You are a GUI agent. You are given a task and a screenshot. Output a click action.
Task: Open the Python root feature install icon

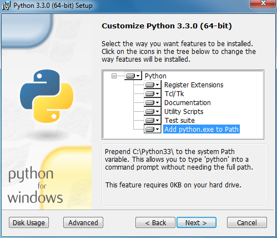[133, 76]
